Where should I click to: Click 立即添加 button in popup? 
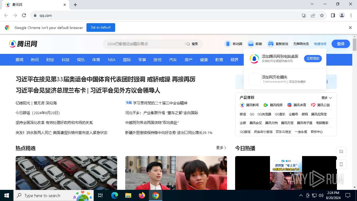click(x=313, y=59)
